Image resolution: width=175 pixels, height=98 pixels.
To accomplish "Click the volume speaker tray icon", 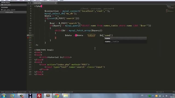I will pyautogui.click(x=167, y=96).
